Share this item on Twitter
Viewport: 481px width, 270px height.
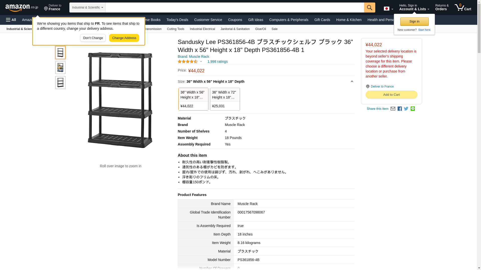pos(406,109)
